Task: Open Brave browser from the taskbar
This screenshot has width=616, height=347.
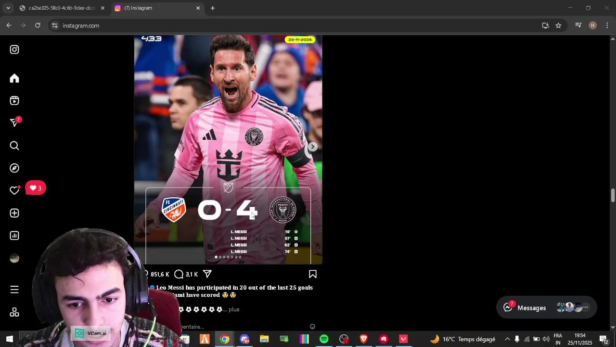Action: (x=364, y=339)
